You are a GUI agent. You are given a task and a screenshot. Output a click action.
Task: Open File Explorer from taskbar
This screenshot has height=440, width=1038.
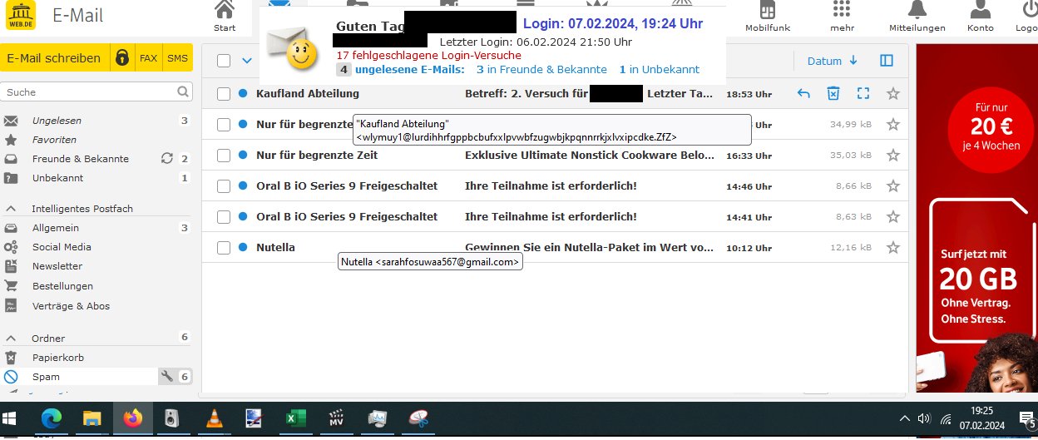[91, 418]
